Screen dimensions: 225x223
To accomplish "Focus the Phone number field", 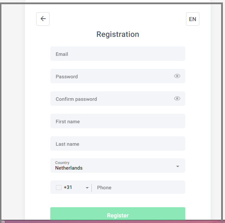I will coord(139,187).
